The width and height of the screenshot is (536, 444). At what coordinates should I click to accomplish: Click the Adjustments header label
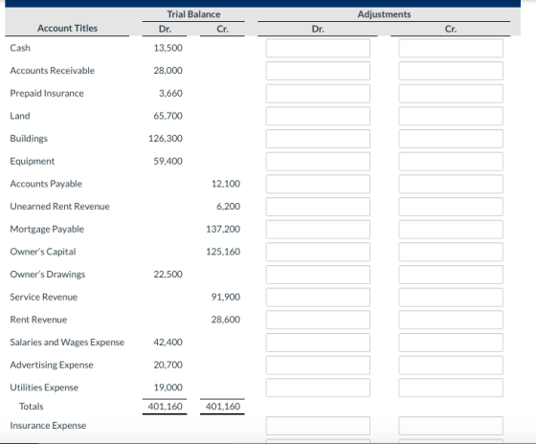[x=384, y=14]
